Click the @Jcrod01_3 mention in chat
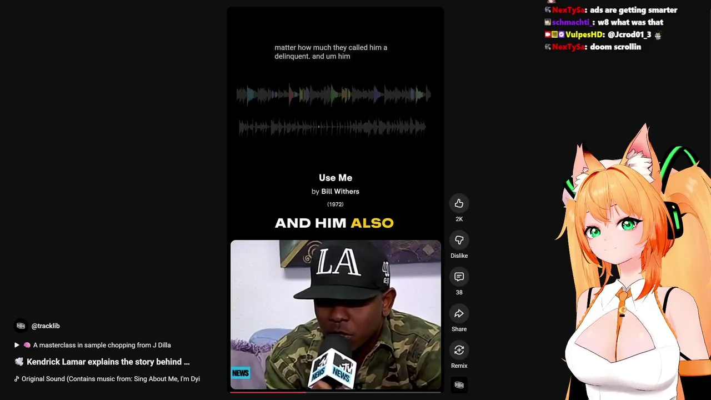The image size is (711, 400). tap(629, 34)
